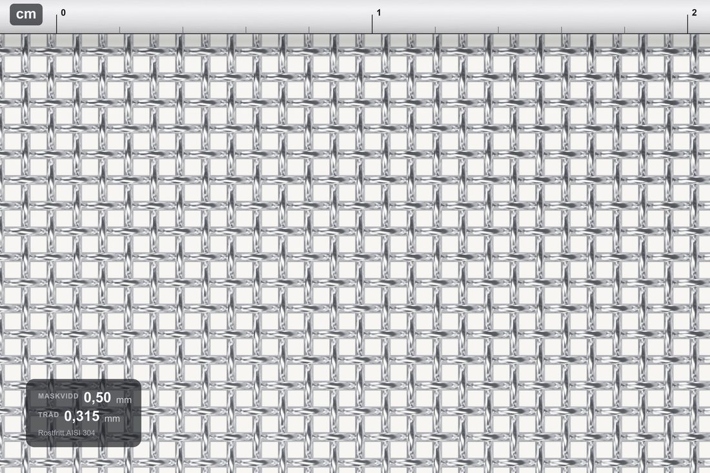Click the long tick mark at 2 cm
Image resolution: width=710 pixels, height=473 pixels.
point(688,23)
